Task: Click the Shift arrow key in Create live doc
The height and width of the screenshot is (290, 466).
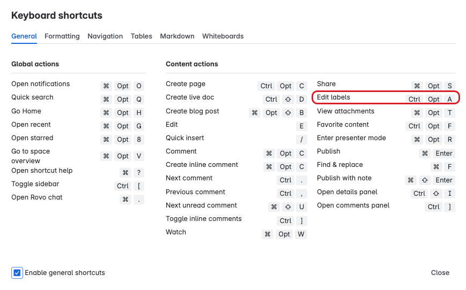Action: click(288, 100)
